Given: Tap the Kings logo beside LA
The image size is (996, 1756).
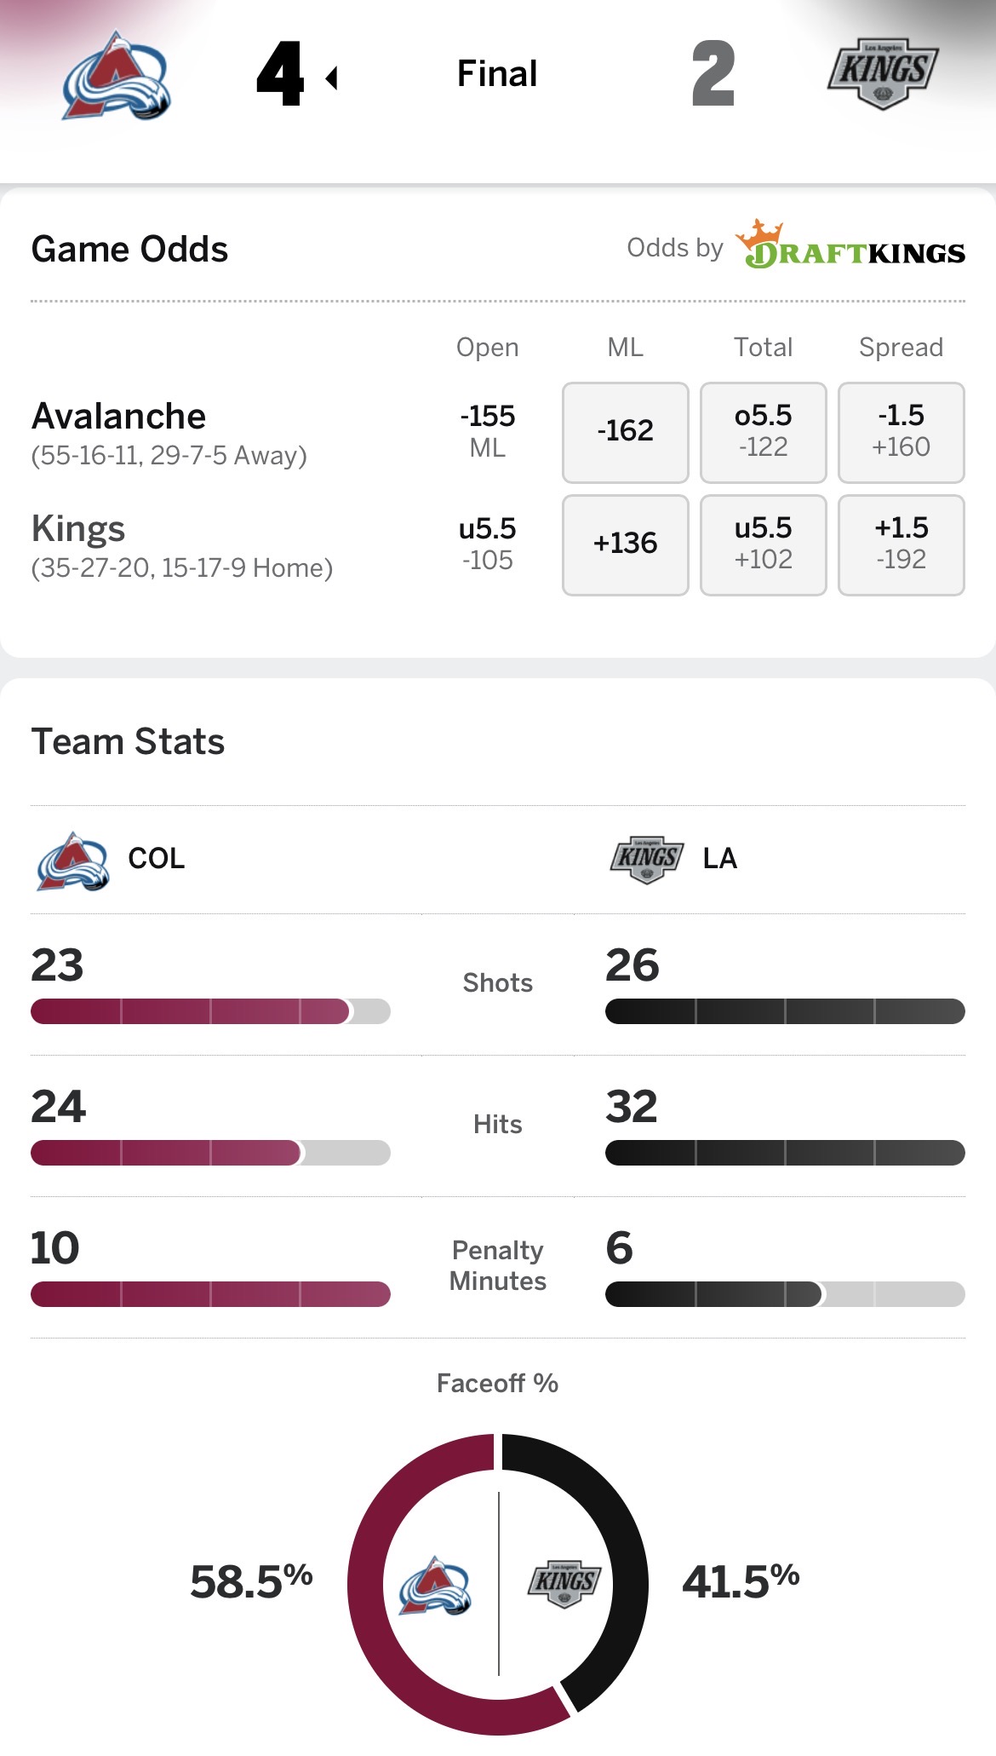Looking at the screenshot, I should pyautogui.click(x=647, y=859).
